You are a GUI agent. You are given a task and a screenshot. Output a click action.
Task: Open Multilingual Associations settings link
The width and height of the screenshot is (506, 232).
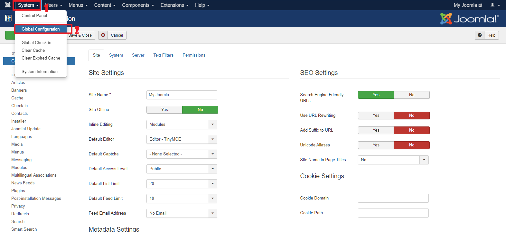point(34,175)
